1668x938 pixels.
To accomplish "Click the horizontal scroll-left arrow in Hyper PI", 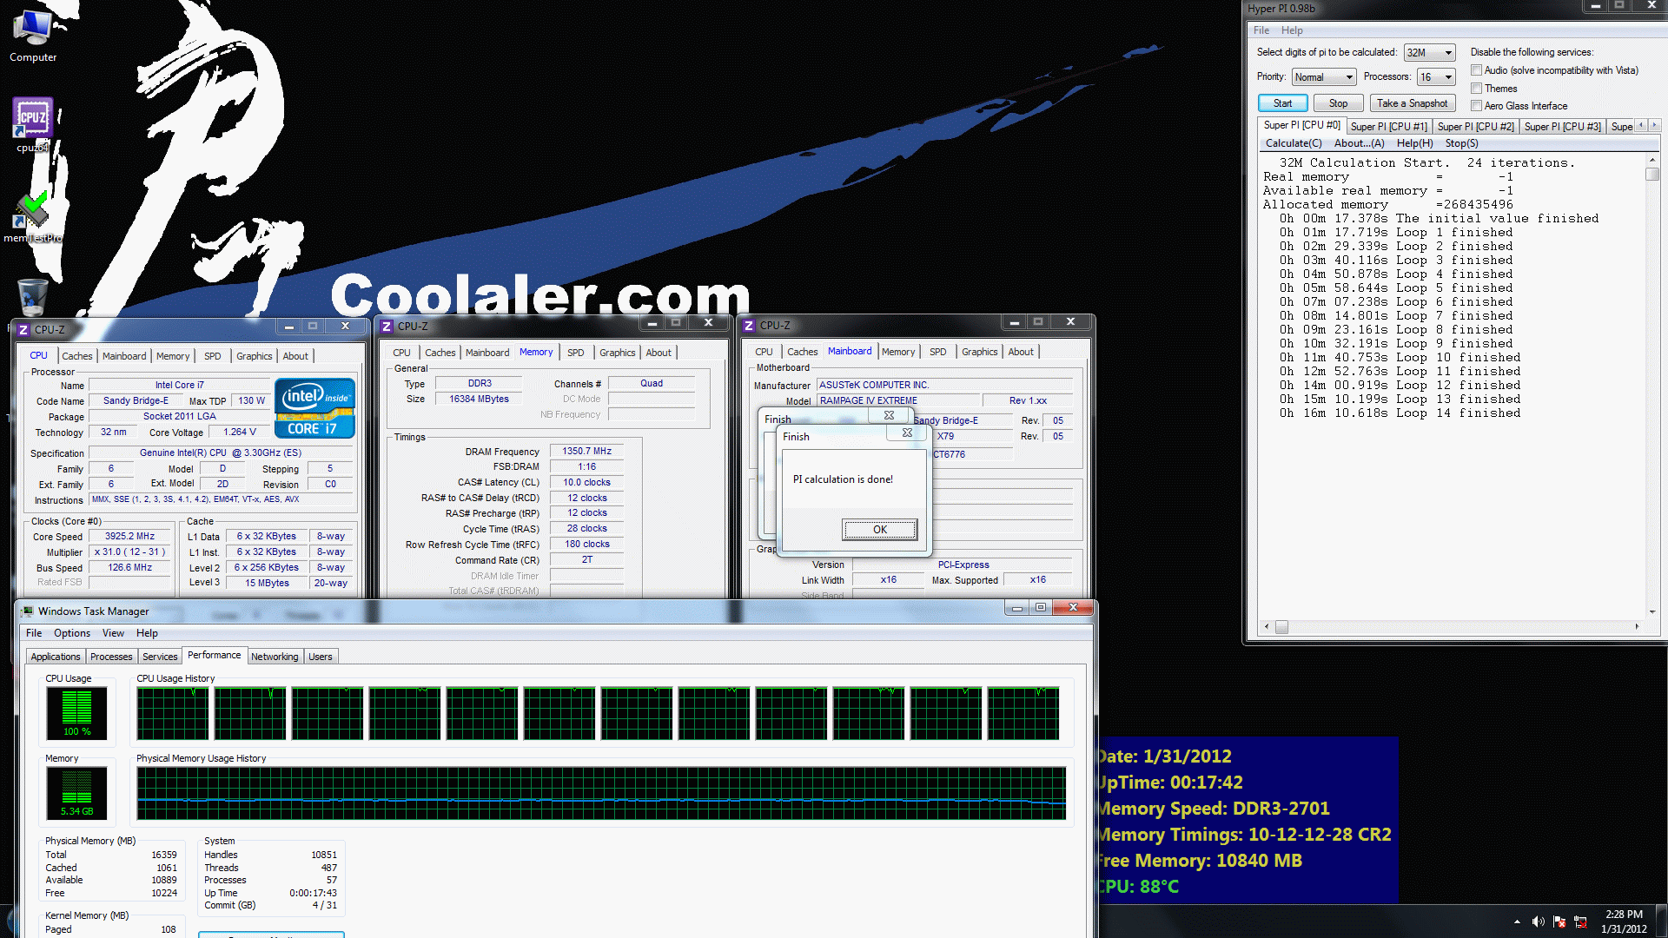I will [x=1267, y=626].
